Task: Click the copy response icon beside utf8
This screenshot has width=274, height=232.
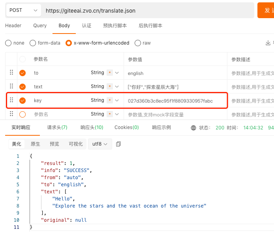Action: (x=118, y=144)
